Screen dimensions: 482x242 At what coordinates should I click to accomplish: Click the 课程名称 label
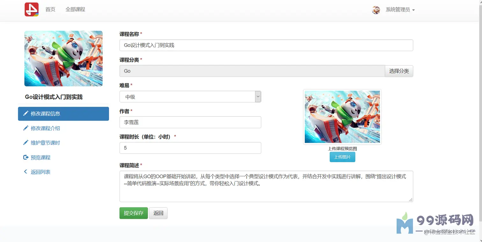click(129, 34)
